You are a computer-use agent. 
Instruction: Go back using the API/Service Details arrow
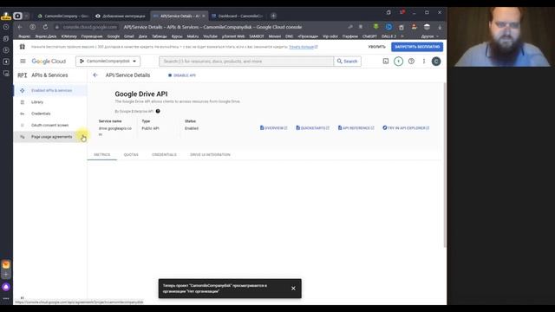click(x=95, y=75)
